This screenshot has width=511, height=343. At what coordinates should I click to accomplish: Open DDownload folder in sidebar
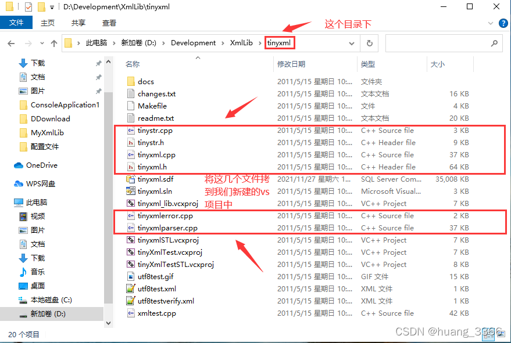45,119
